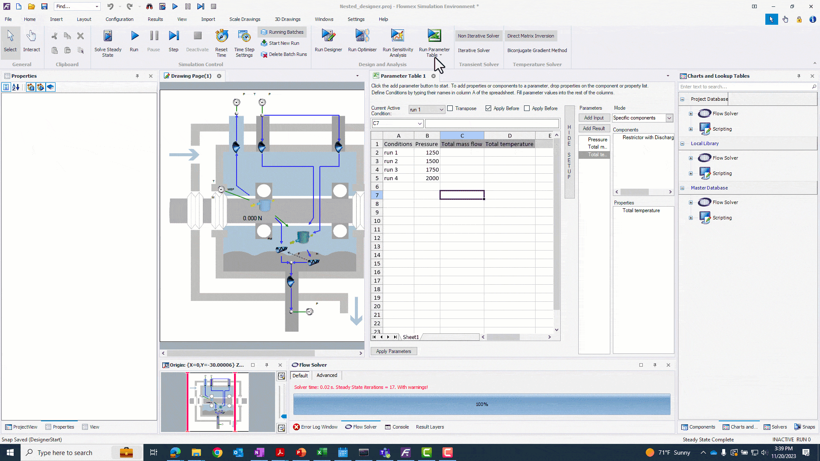Click the Undo arrow
The width and height of the screenshot is (820, 461).
point(110,6)
